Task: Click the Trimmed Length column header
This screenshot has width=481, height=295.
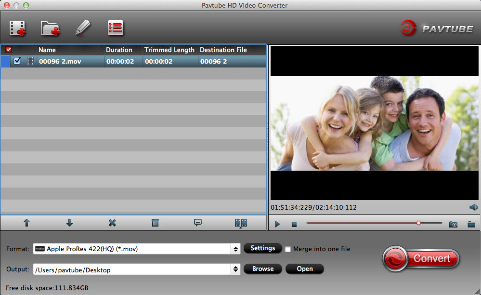Action: tap(170, 50)
